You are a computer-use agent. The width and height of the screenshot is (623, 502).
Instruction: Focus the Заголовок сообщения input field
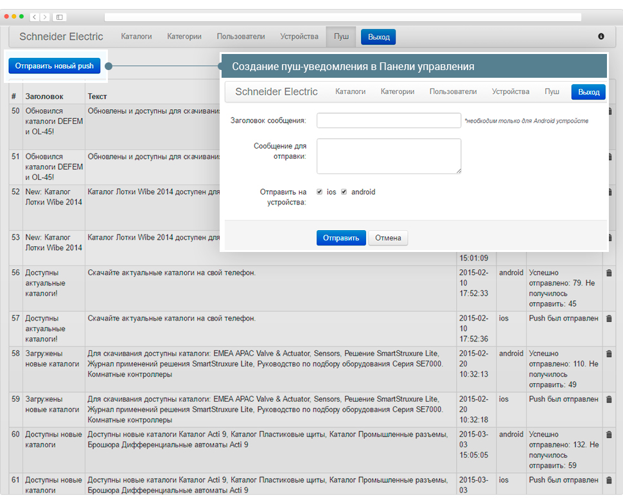[x=389, y=120]
